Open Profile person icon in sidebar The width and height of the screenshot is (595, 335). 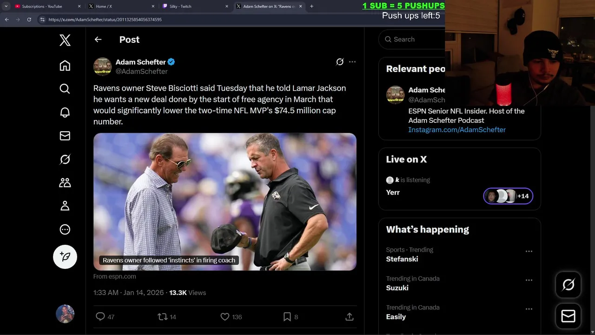click(x=65, y=206)
